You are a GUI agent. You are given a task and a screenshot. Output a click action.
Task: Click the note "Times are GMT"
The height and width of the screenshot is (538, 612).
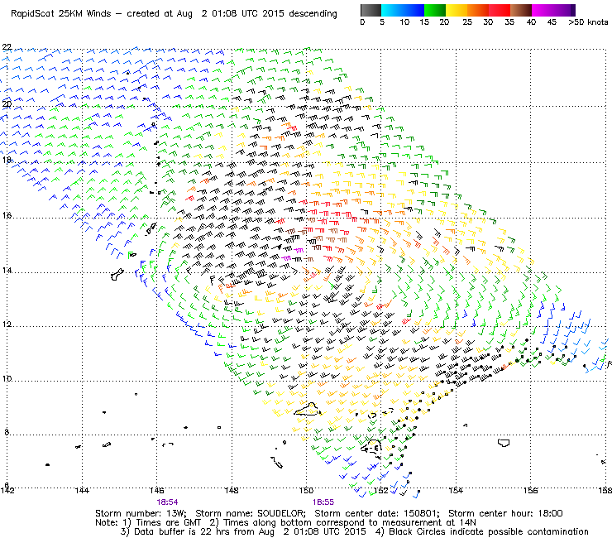tap(169, 522)
